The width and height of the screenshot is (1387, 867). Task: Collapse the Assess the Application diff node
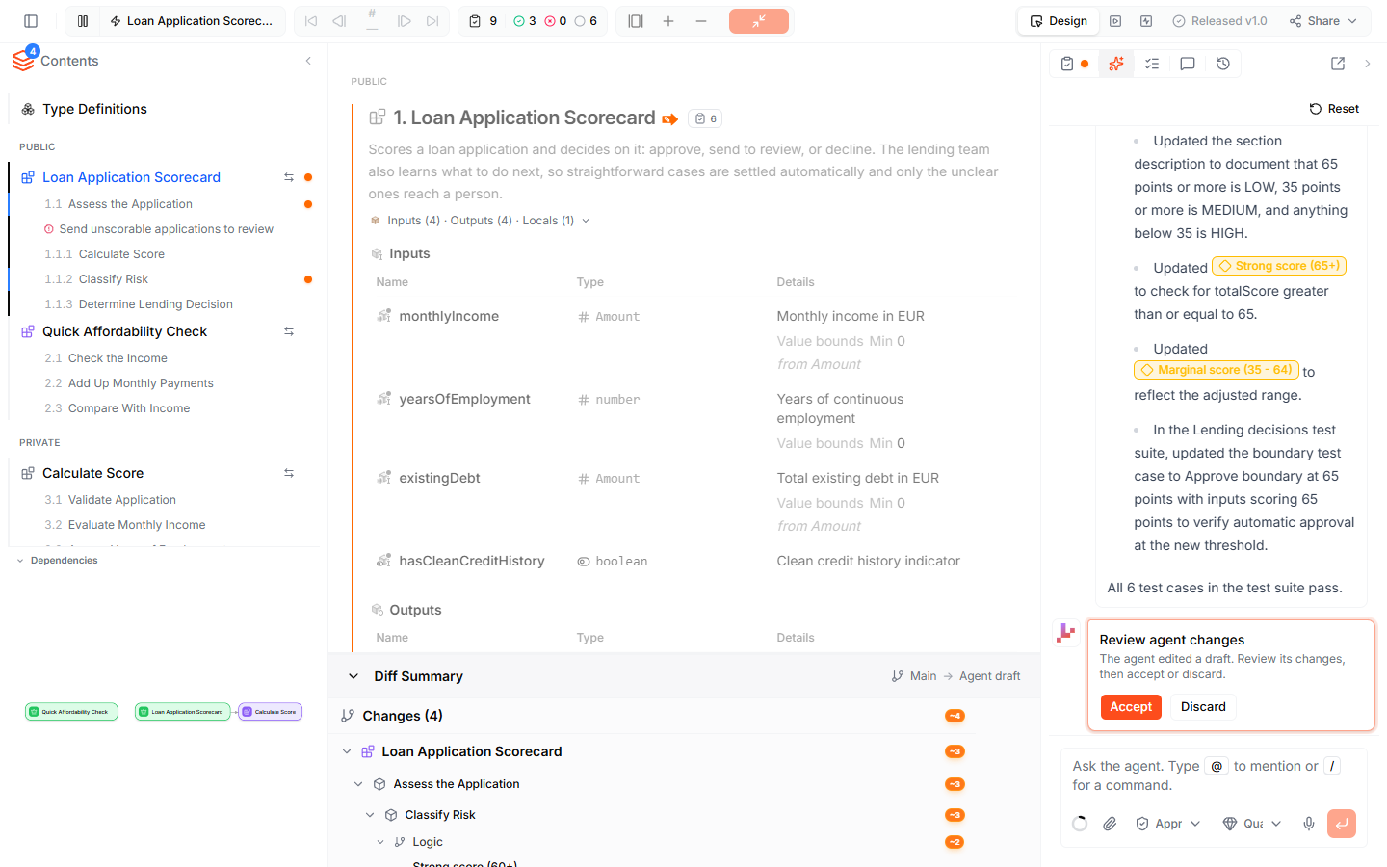coord(358,784)
